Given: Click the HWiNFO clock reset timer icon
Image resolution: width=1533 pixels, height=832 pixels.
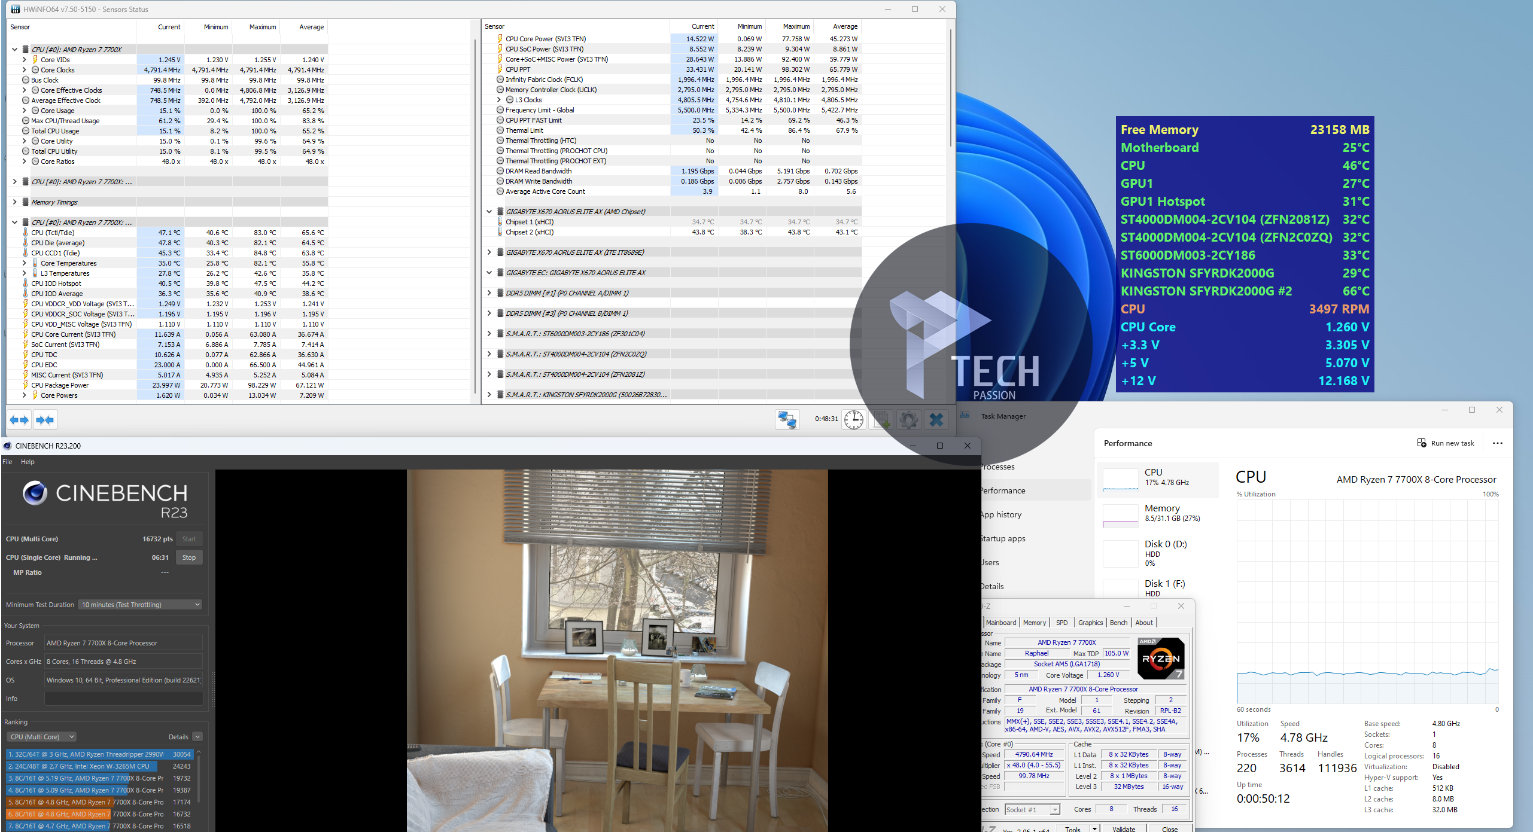Looking at the screenshot, I should click(x=853, y=420).
